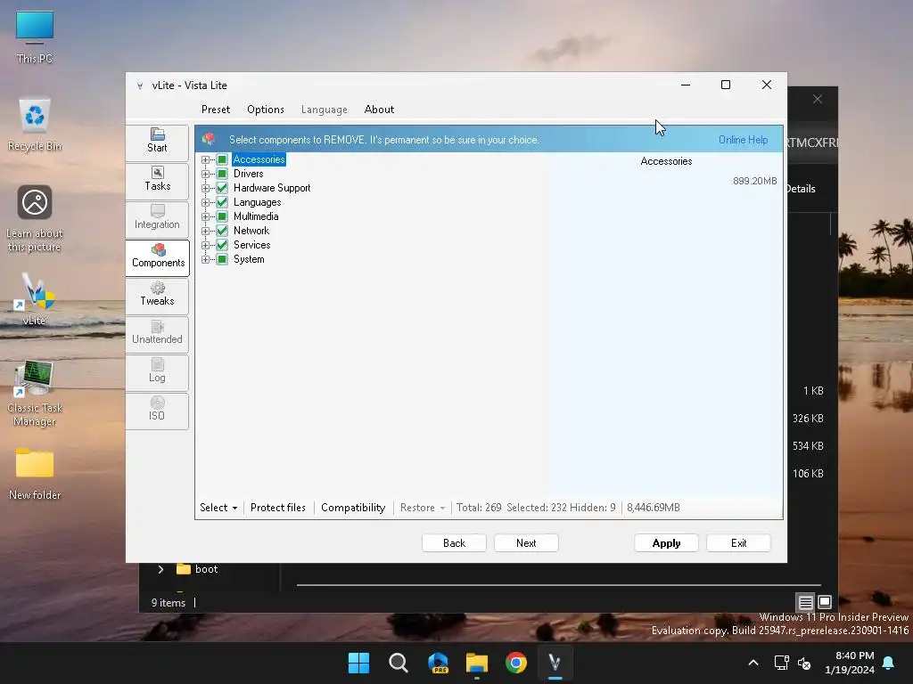
Task: Open the Windows Start menu
Action: [358, 663]
